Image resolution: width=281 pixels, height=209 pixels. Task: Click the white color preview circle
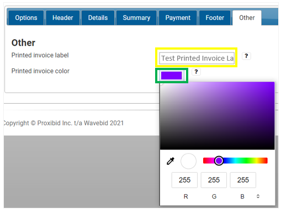coord(188,161)
